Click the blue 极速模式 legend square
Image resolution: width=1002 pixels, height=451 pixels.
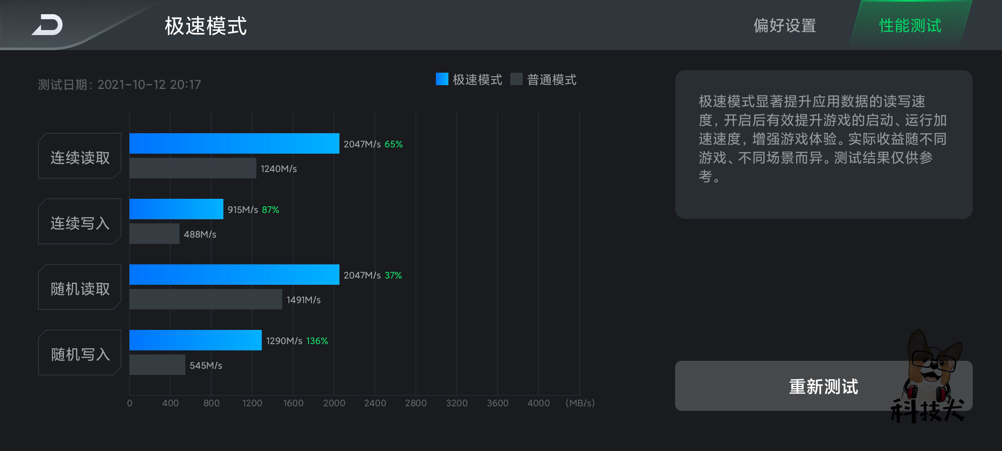coord(441,79)
